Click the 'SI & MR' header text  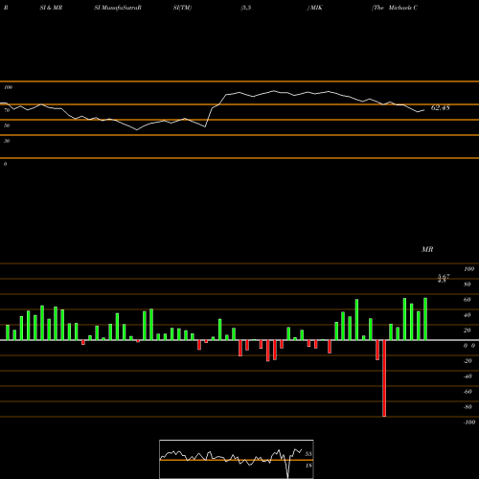pyautogui.click(x=51, y=8)
